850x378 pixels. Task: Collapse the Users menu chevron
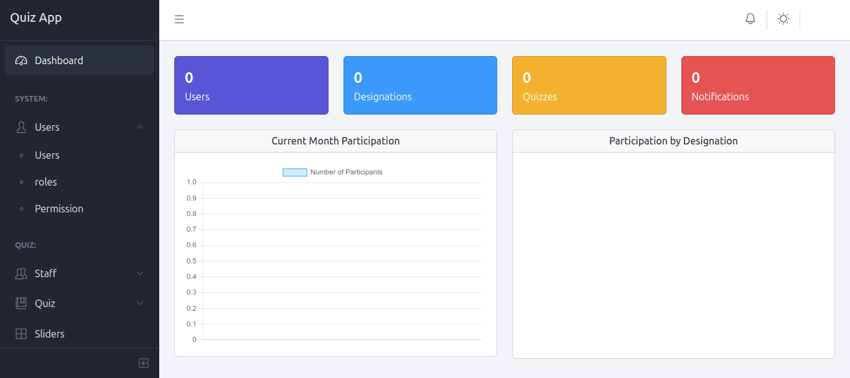coord(140,127)
